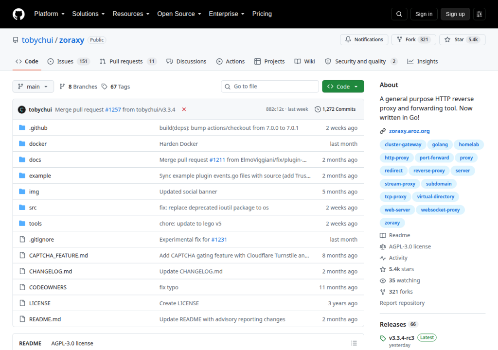Click the branch icon beside 8 Branches
This screenshot has width=498, height=350.
[x=62, y=87]
